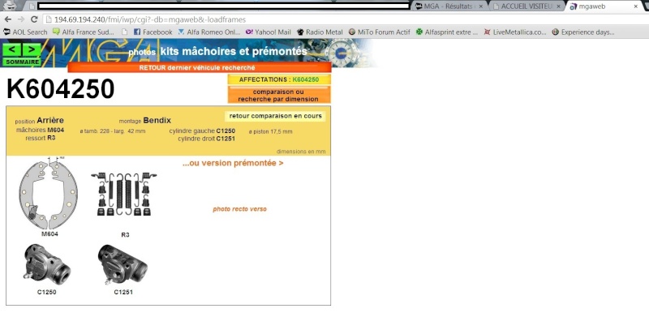The width and height of the screenshot is (649, 317).
Task: Click the SOMMAIRE button
Action: [22, 62]
